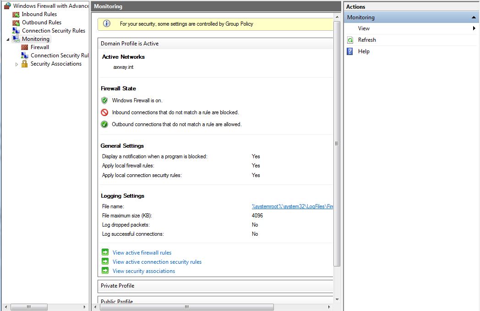The image size is (480, 311).
Task: Open the View submenu arrow in Actions
Action: 474,28
